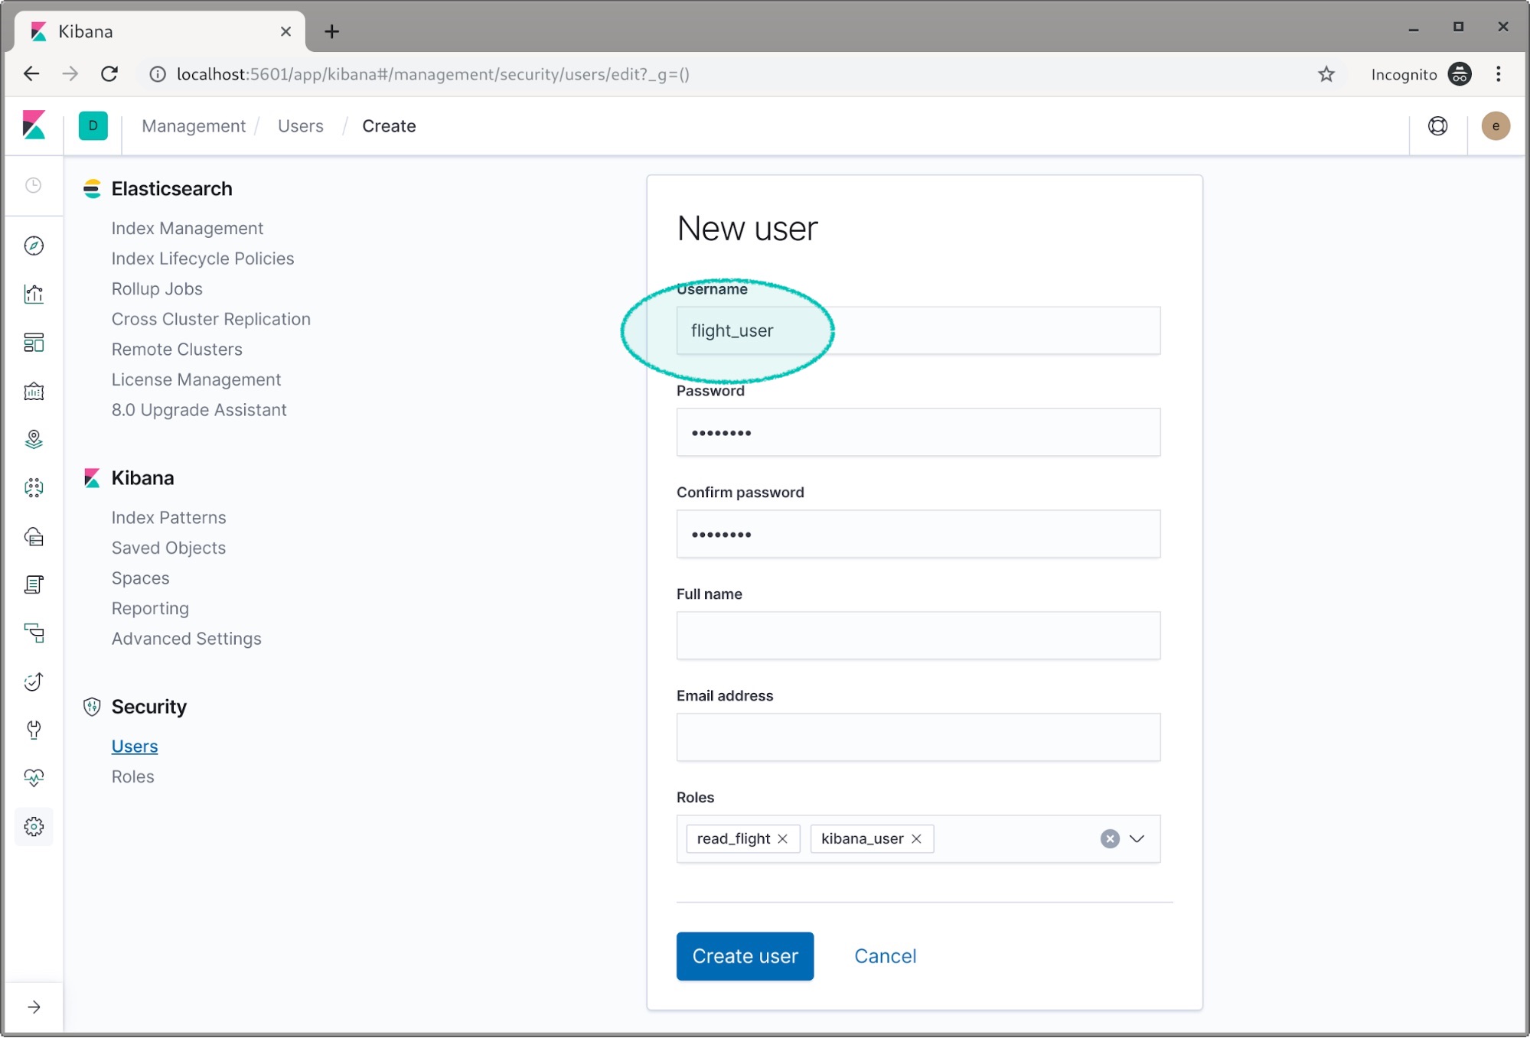The width and height of the screenshot is (1530, 1038).
Task: Open the Index Patterns menu item
Action: [168, 516]
